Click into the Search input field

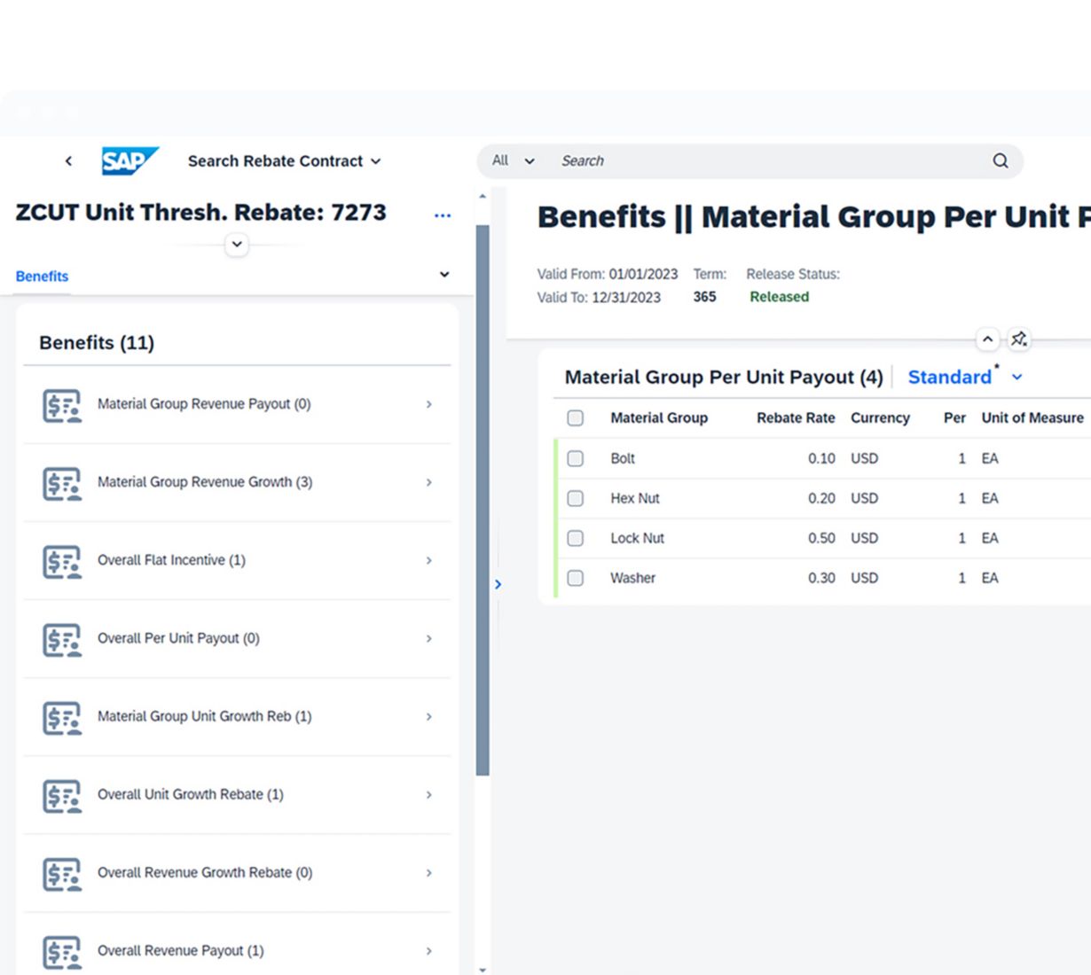pos(763,161)
